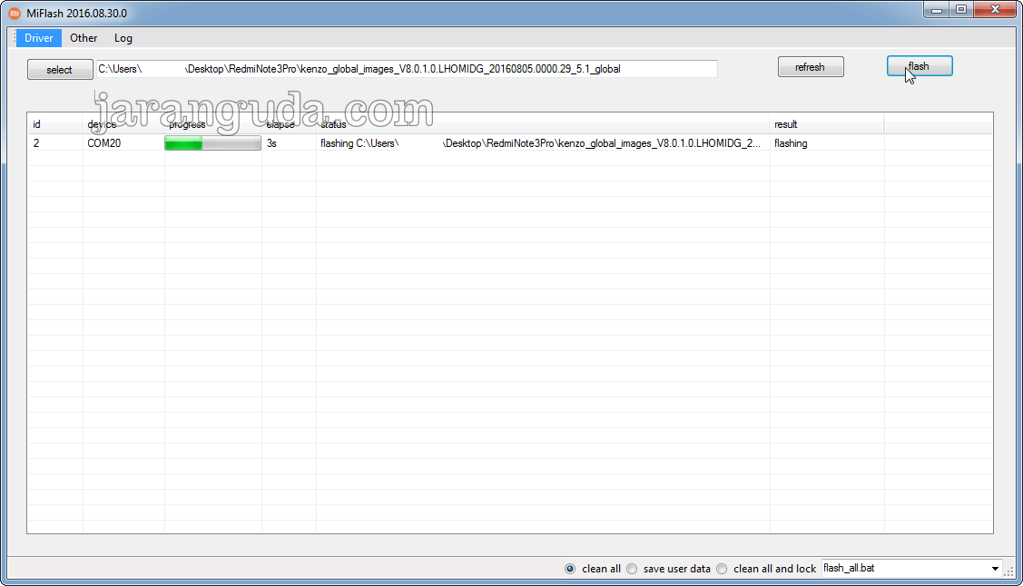Click the flash button
1023x586 pixels.
coord(920,66)
